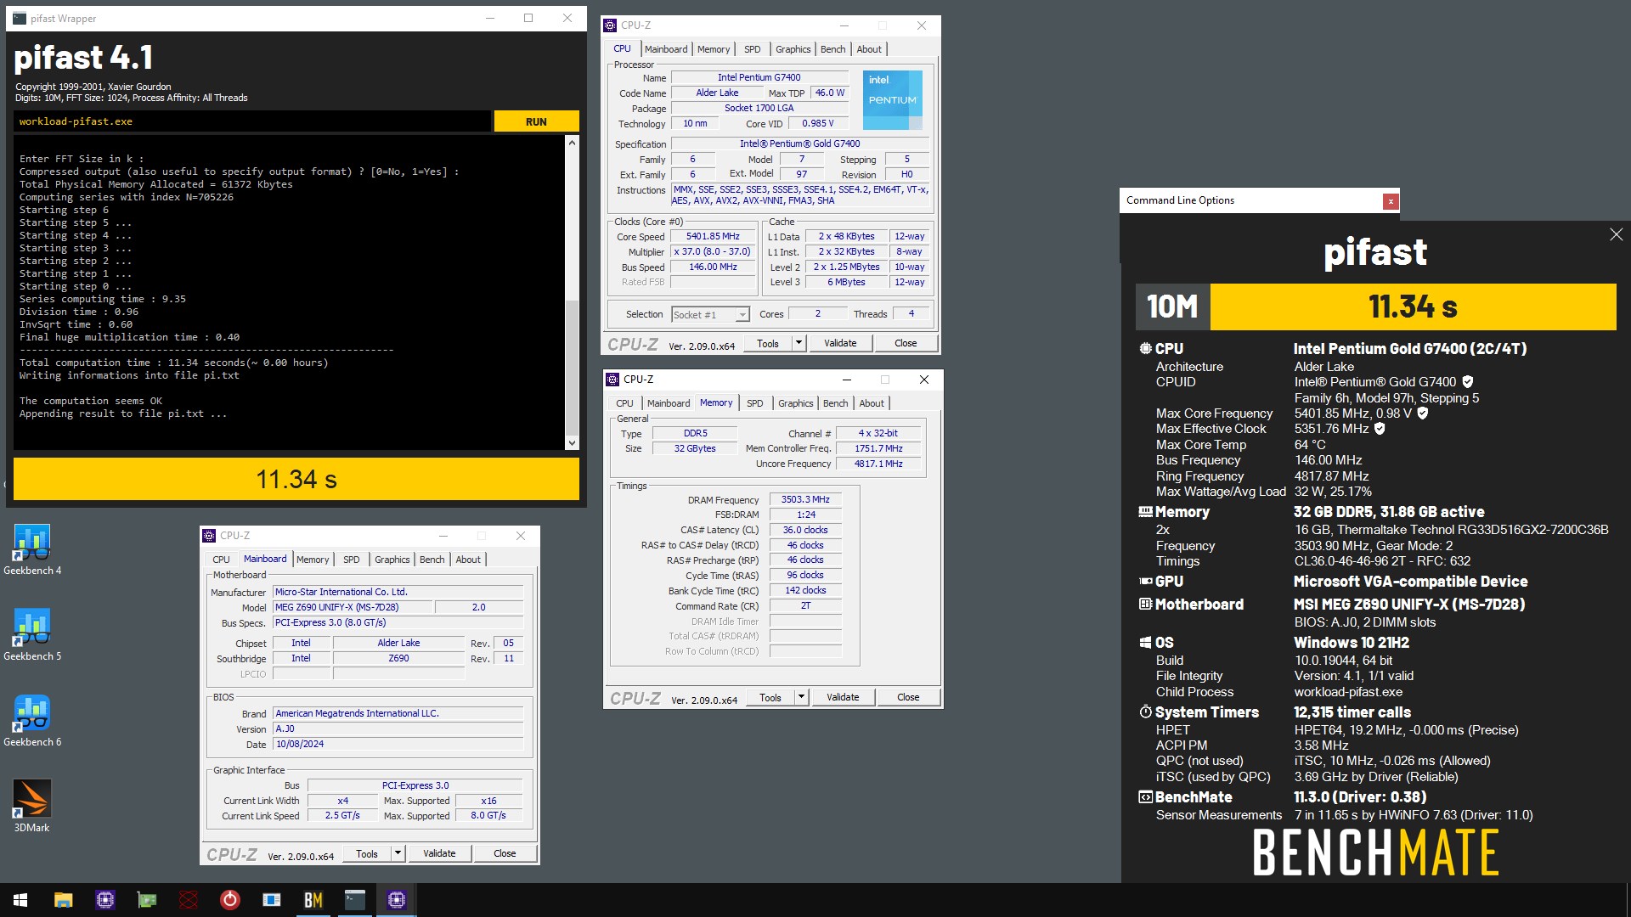The image size is (1631, 917).
Task: Open Geekbench 4 desktop shortcut
Action: click(31, 549)
